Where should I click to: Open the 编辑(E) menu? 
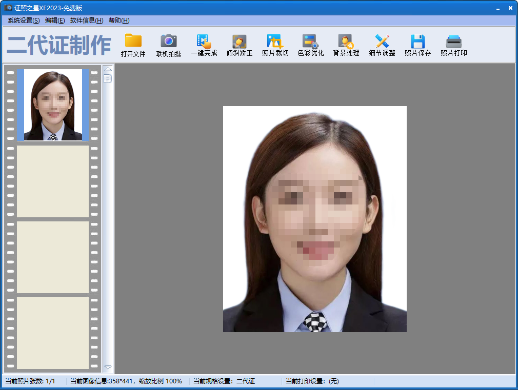(x=55, y=20)
